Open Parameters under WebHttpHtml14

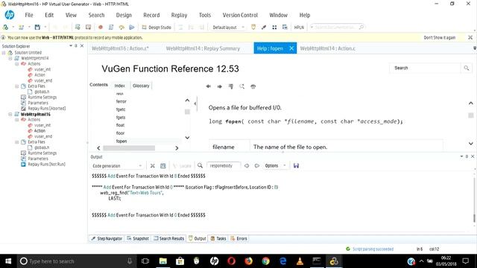coord(38,103)
